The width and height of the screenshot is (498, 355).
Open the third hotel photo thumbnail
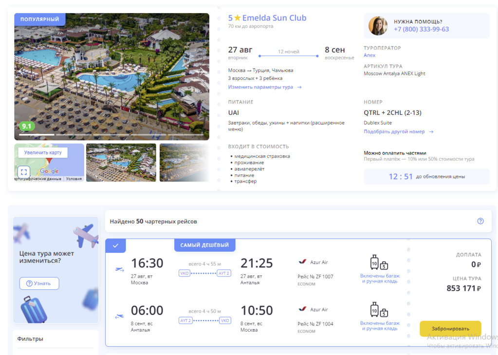click(184, 163)
